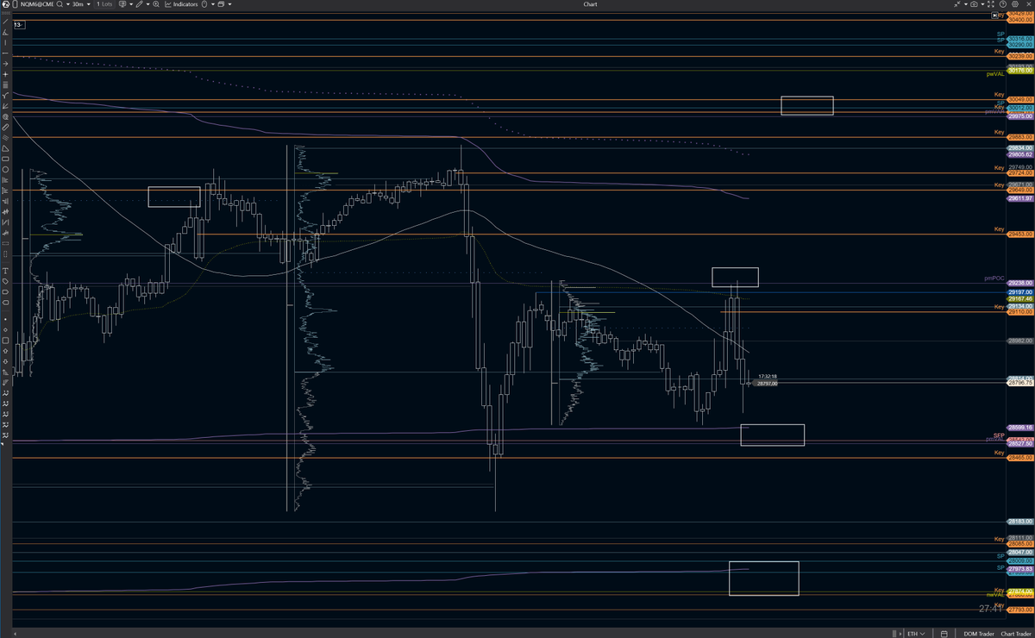Click the 28599.16 price label

pos(1020,427)
